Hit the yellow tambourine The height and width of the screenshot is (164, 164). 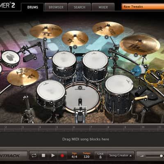[x=154, y=77]
